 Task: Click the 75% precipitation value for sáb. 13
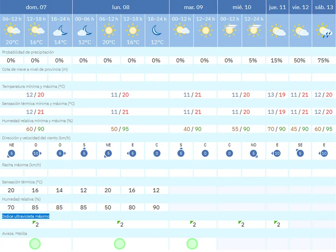click(323, 61)
